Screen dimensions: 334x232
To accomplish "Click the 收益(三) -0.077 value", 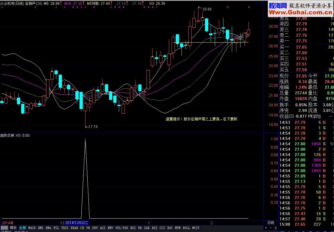I will click(x=300, y=116).
